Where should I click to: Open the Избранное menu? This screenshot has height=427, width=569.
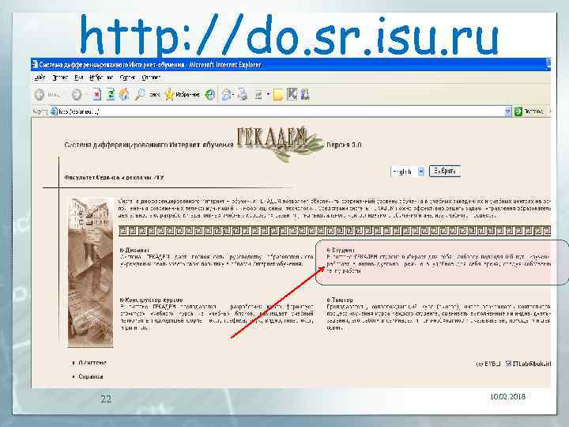click(101, 77)
